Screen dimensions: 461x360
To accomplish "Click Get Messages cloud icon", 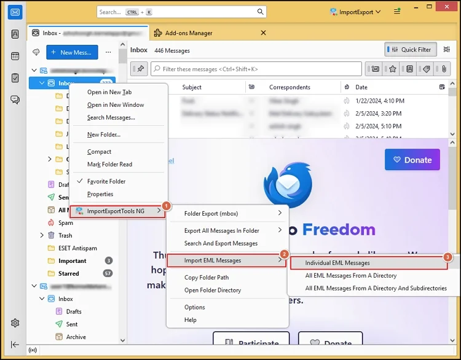I will [36, 52].
